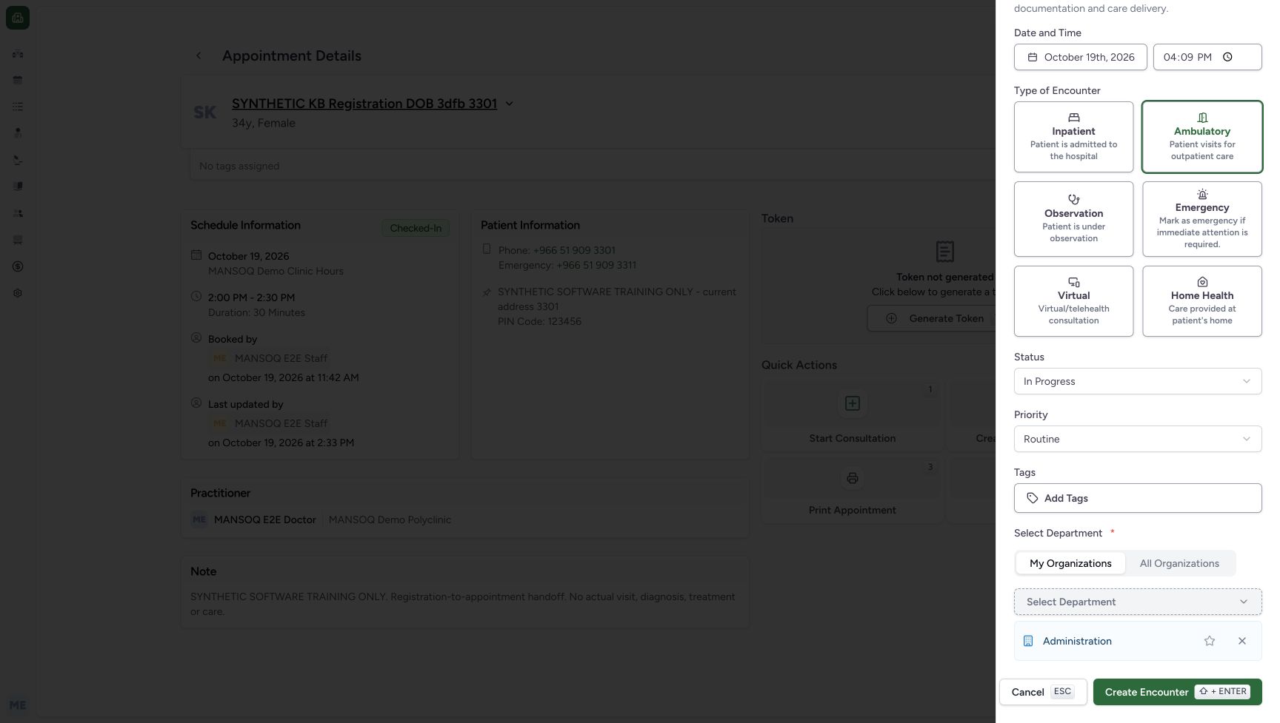Image resolution: width=1280 pixels, height=723 pixels.
Task: Click the printer icon above Print Appointment
Action: click(x=853, y=478)
